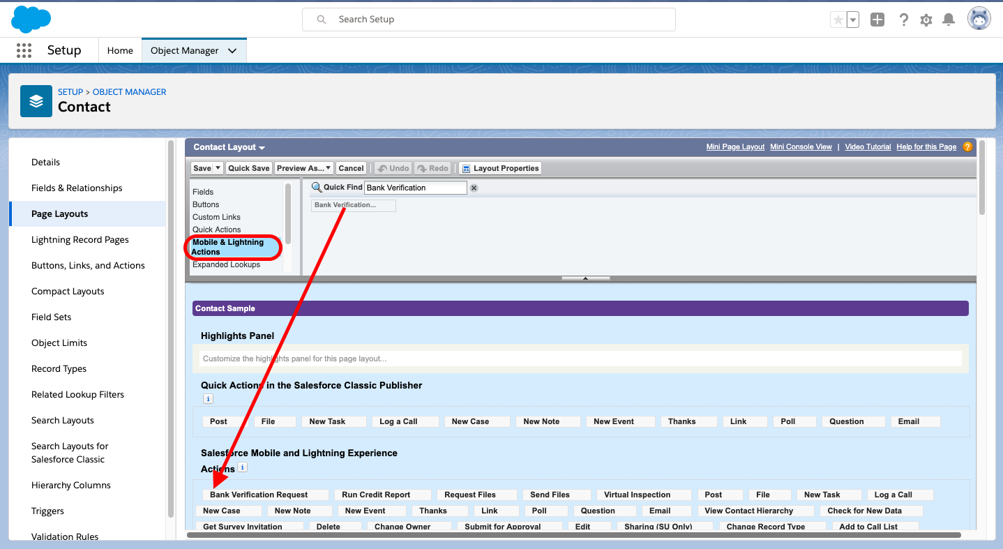Clear the Quick Find search text

tap(474, 188)
